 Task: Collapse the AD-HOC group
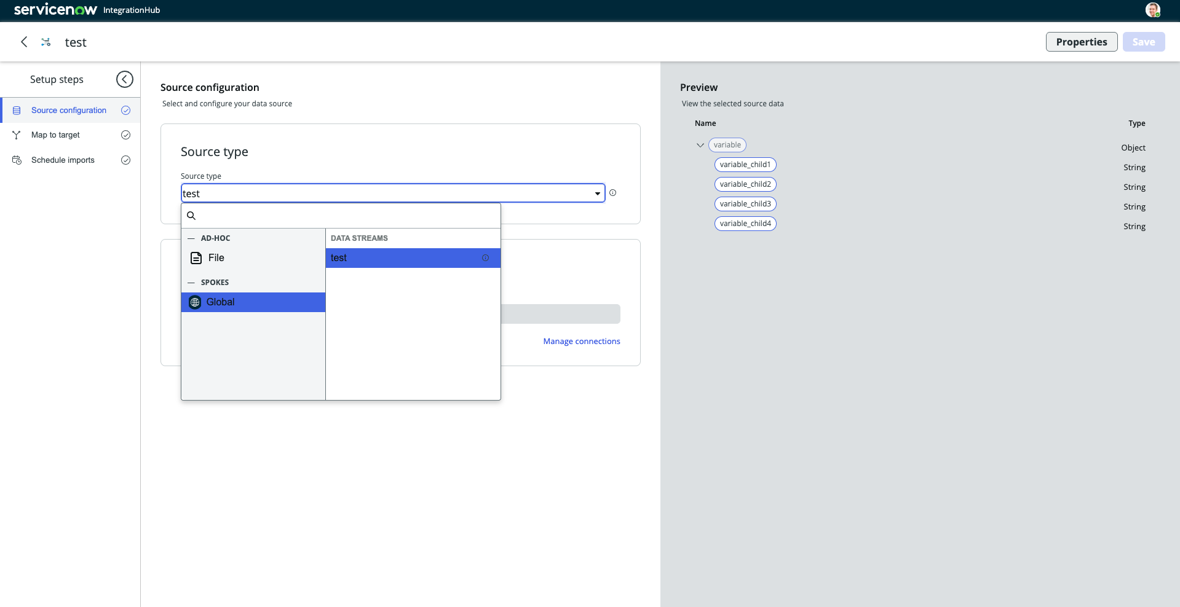coord(191,238)
